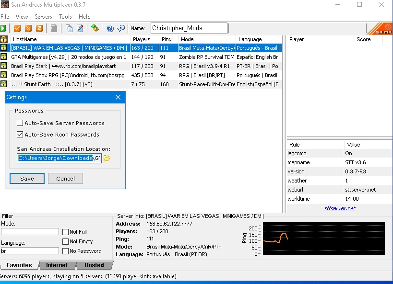Sort servers by Ping column header
Viewport: 393px width, 284px height.
coord(168,39)
